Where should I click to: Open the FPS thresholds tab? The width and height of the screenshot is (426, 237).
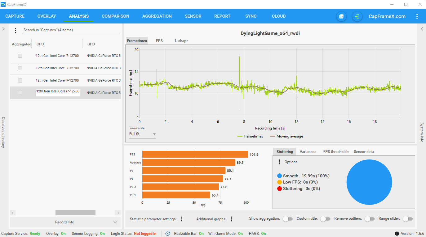click(336, 152)
